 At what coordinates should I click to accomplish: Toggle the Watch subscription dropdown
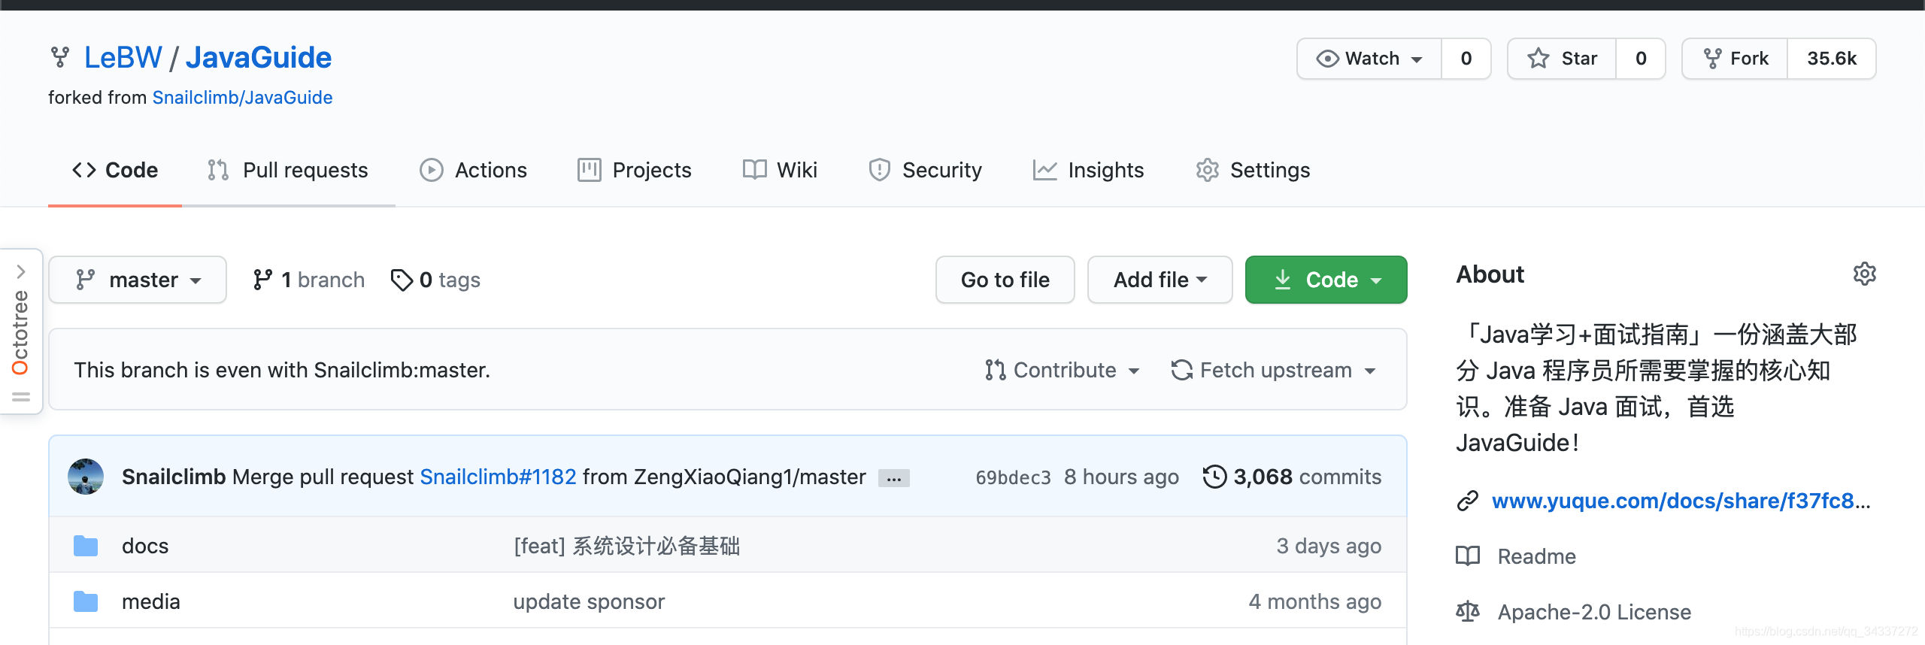(1369, 59)
